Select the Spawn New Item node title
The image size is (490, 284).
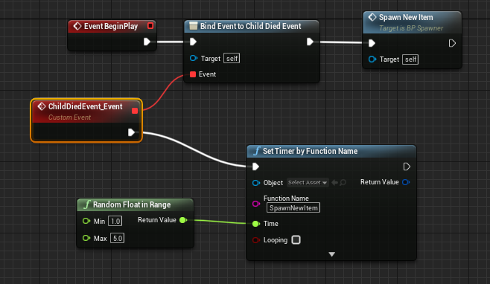pyautogui.click(x=406, y=18)
